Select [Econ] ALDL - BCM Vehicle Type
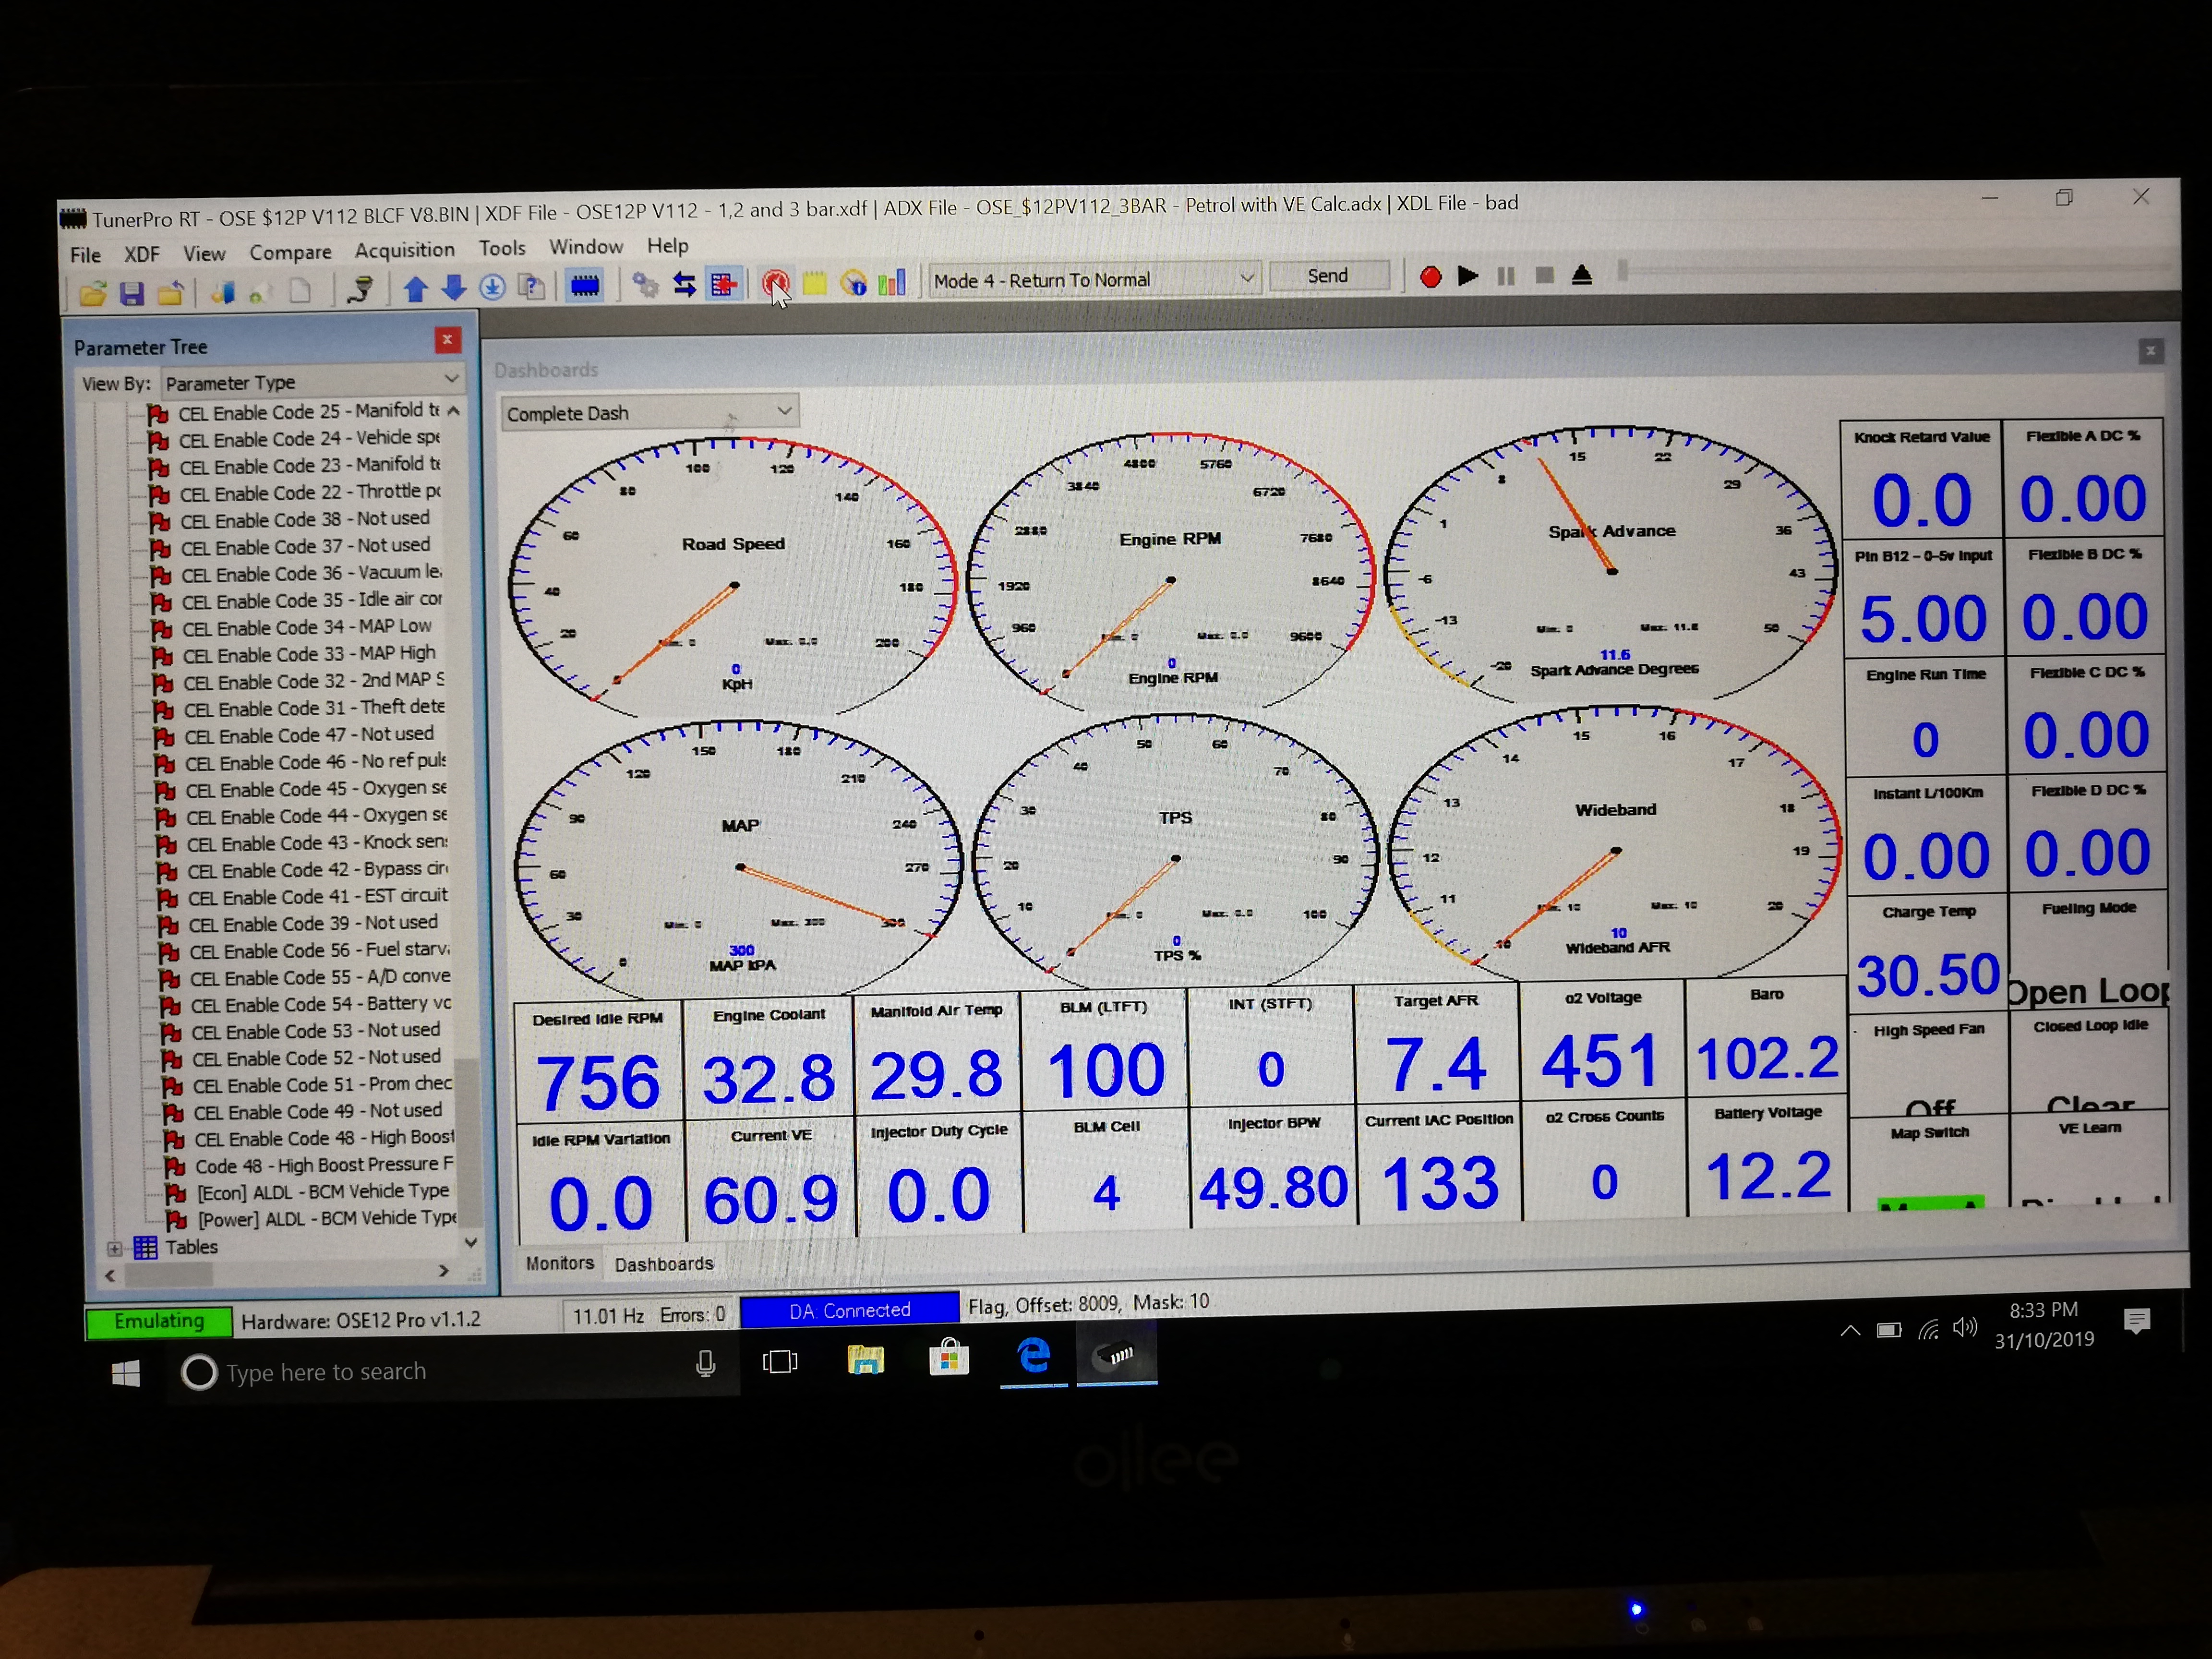This screenshot has width=2212, height=1659. point(322,1192)
